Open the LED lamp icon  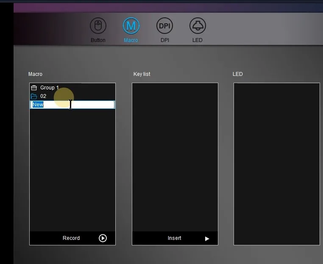(x=198, y=26)
